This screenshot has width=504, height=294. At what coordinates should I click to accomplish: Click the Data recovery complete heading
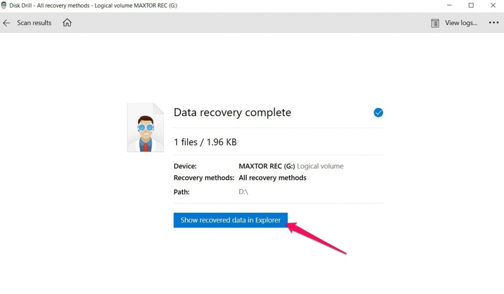pyautogui.click(x=232, y=112)
